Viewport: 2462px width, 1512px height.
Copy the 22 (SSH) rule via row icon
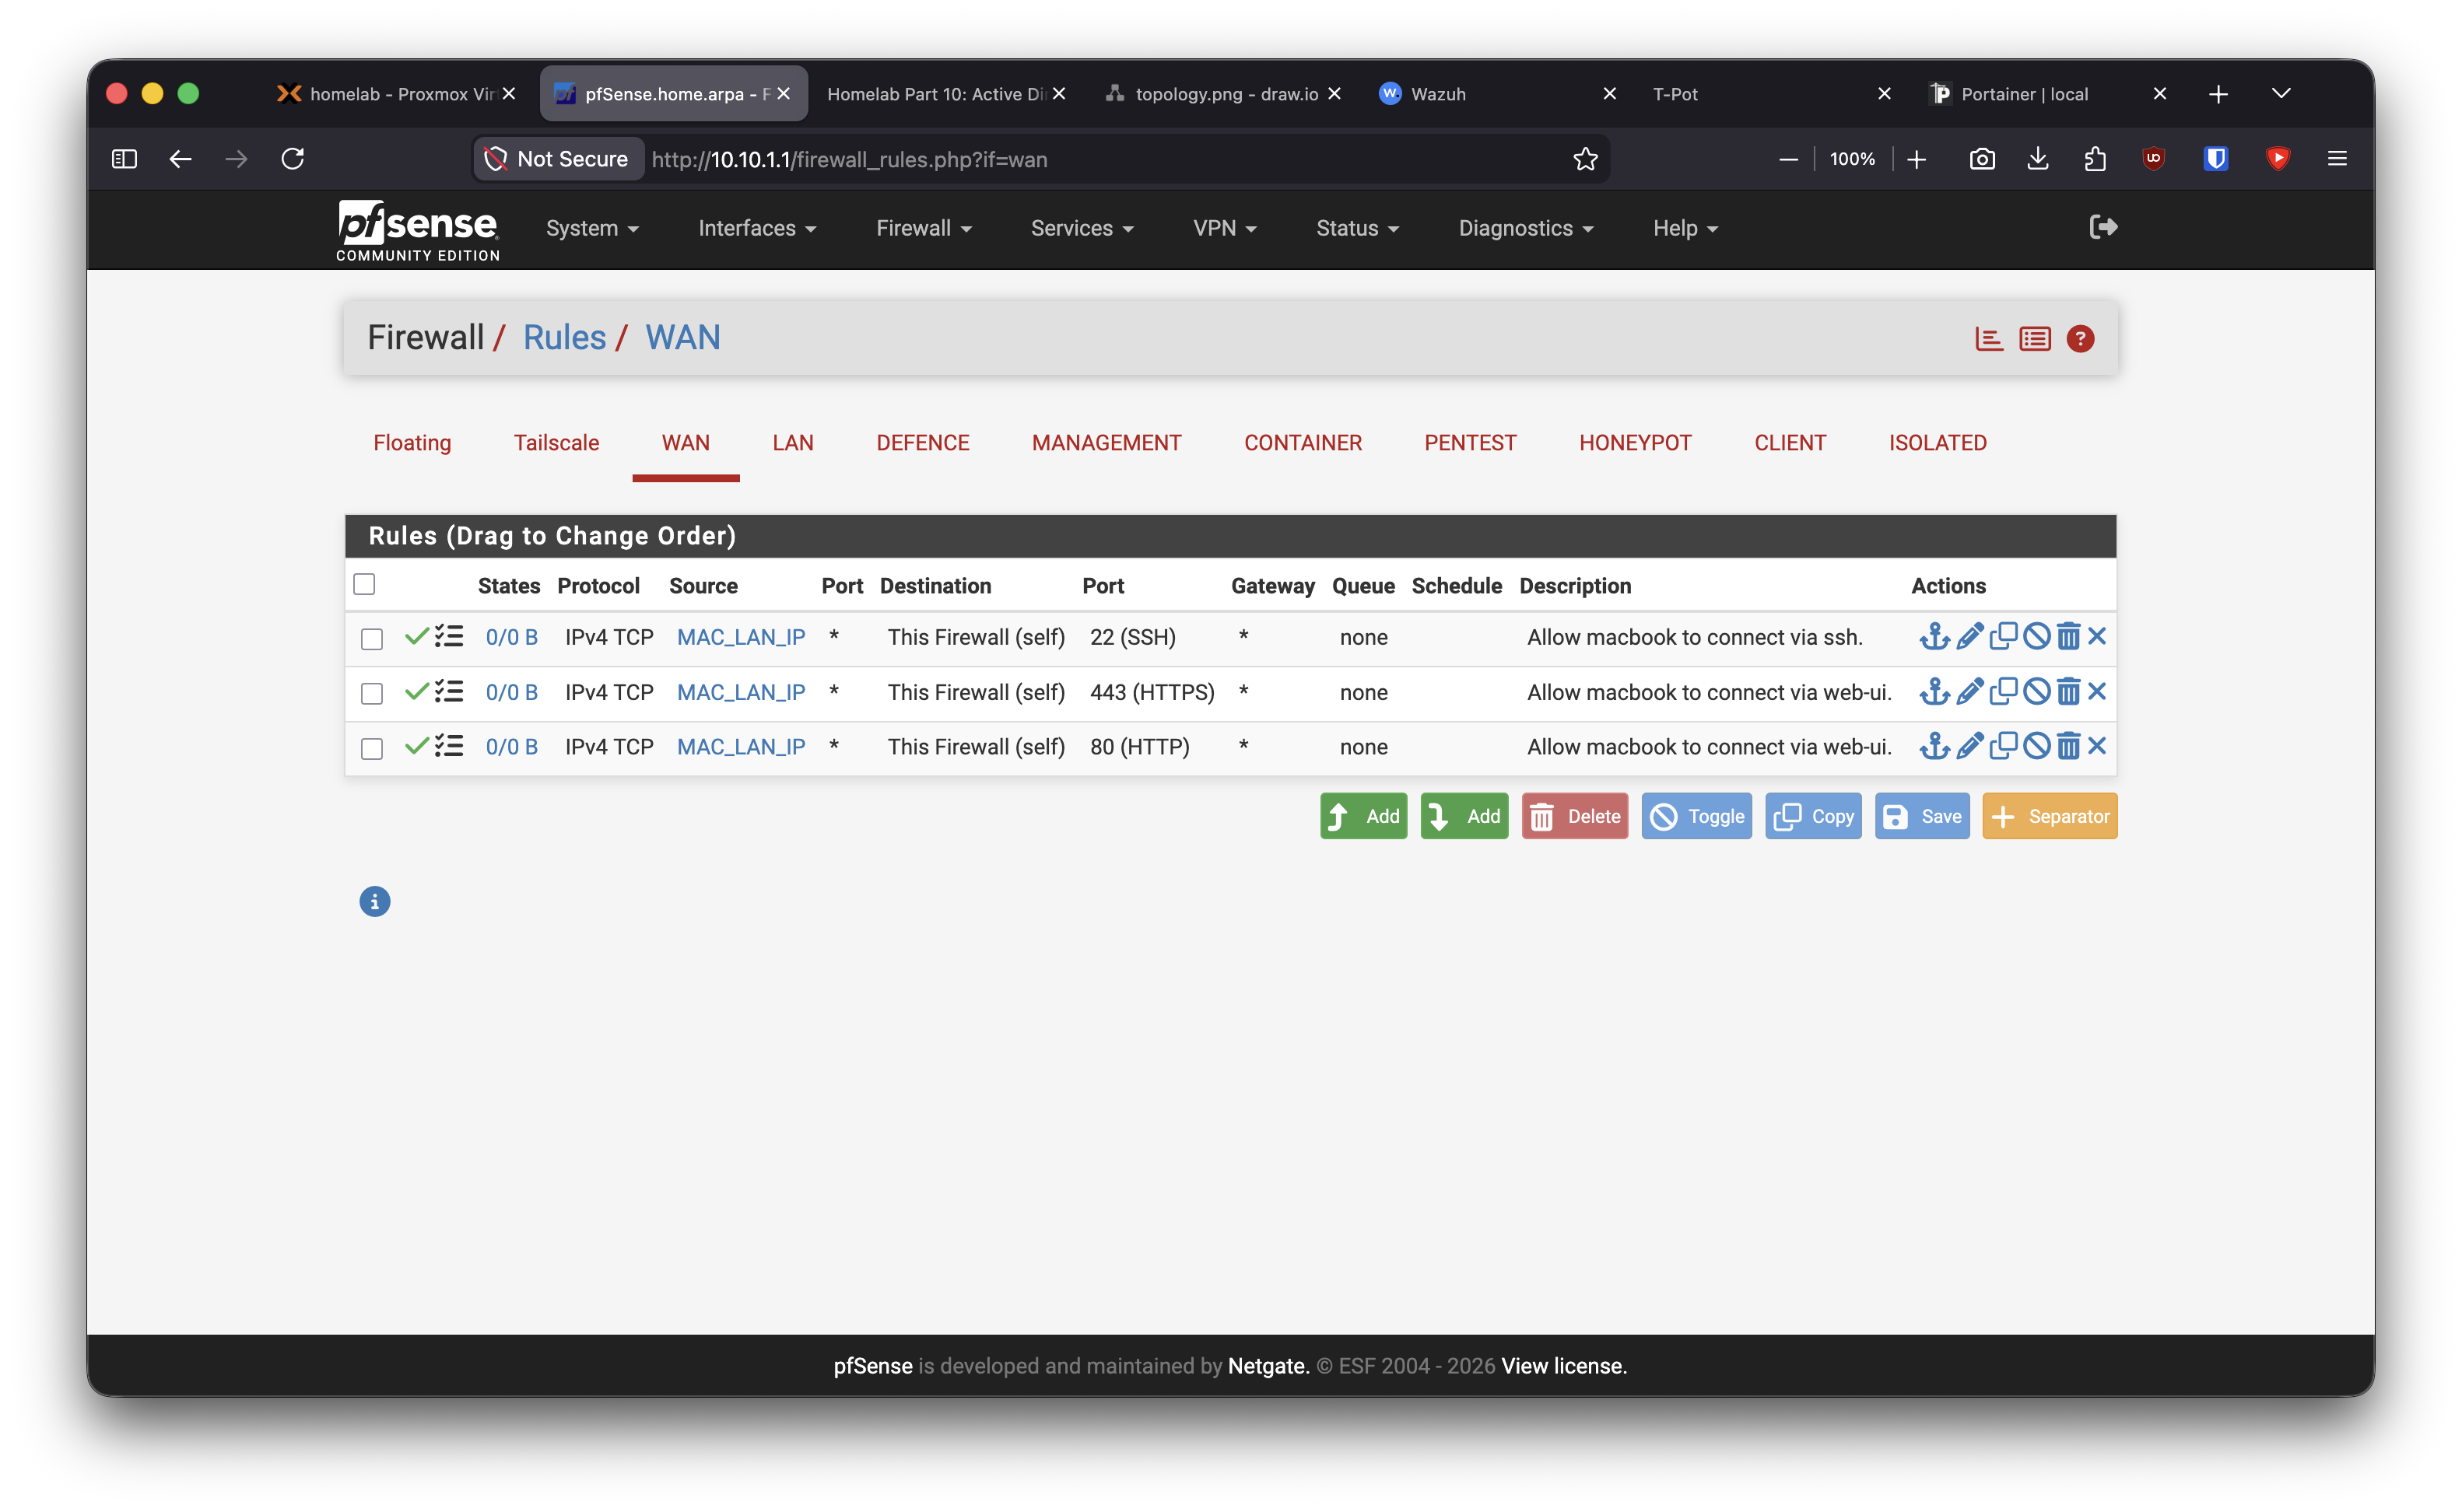click(x=2003, y=637)
